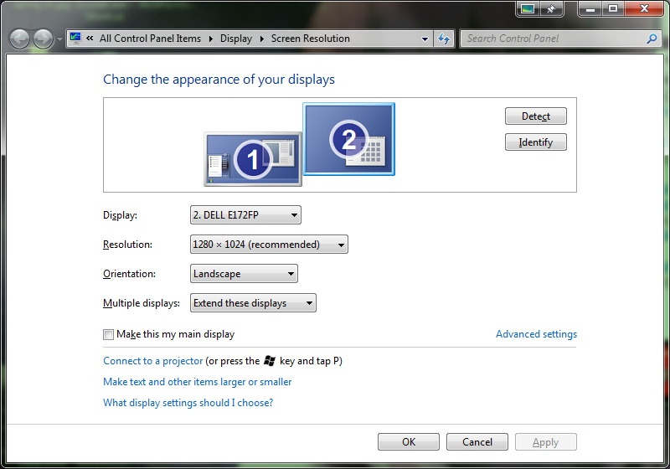Open the Multiple displays dropdown

coord(253,303)
